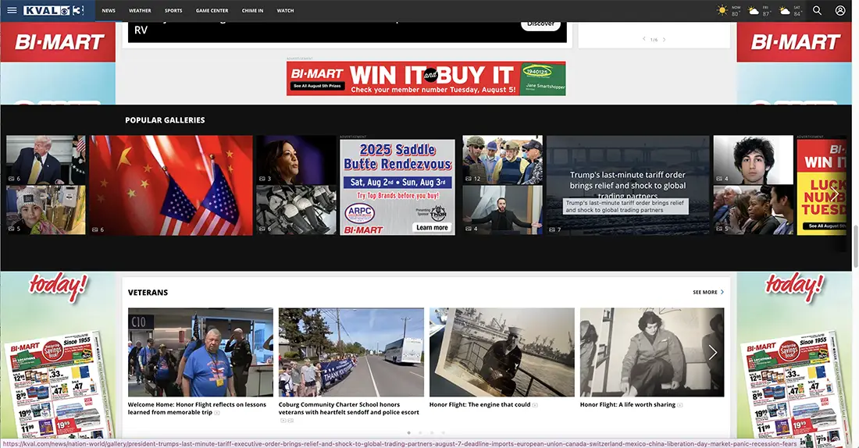The width and height of the screenshot is (859, 448).
Task: Click Friday's forecast weather icon
Action: (x=754, y=11)
